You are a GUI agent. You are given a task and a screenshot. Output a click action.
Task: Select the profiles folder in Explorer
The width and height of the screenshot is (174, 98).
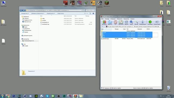(x=43, y=20)
